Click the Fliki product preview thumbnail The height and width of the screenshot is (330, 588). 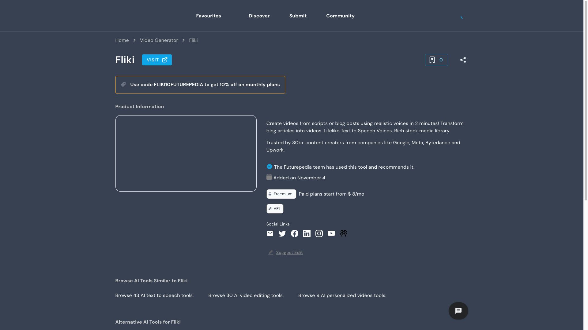186,153
